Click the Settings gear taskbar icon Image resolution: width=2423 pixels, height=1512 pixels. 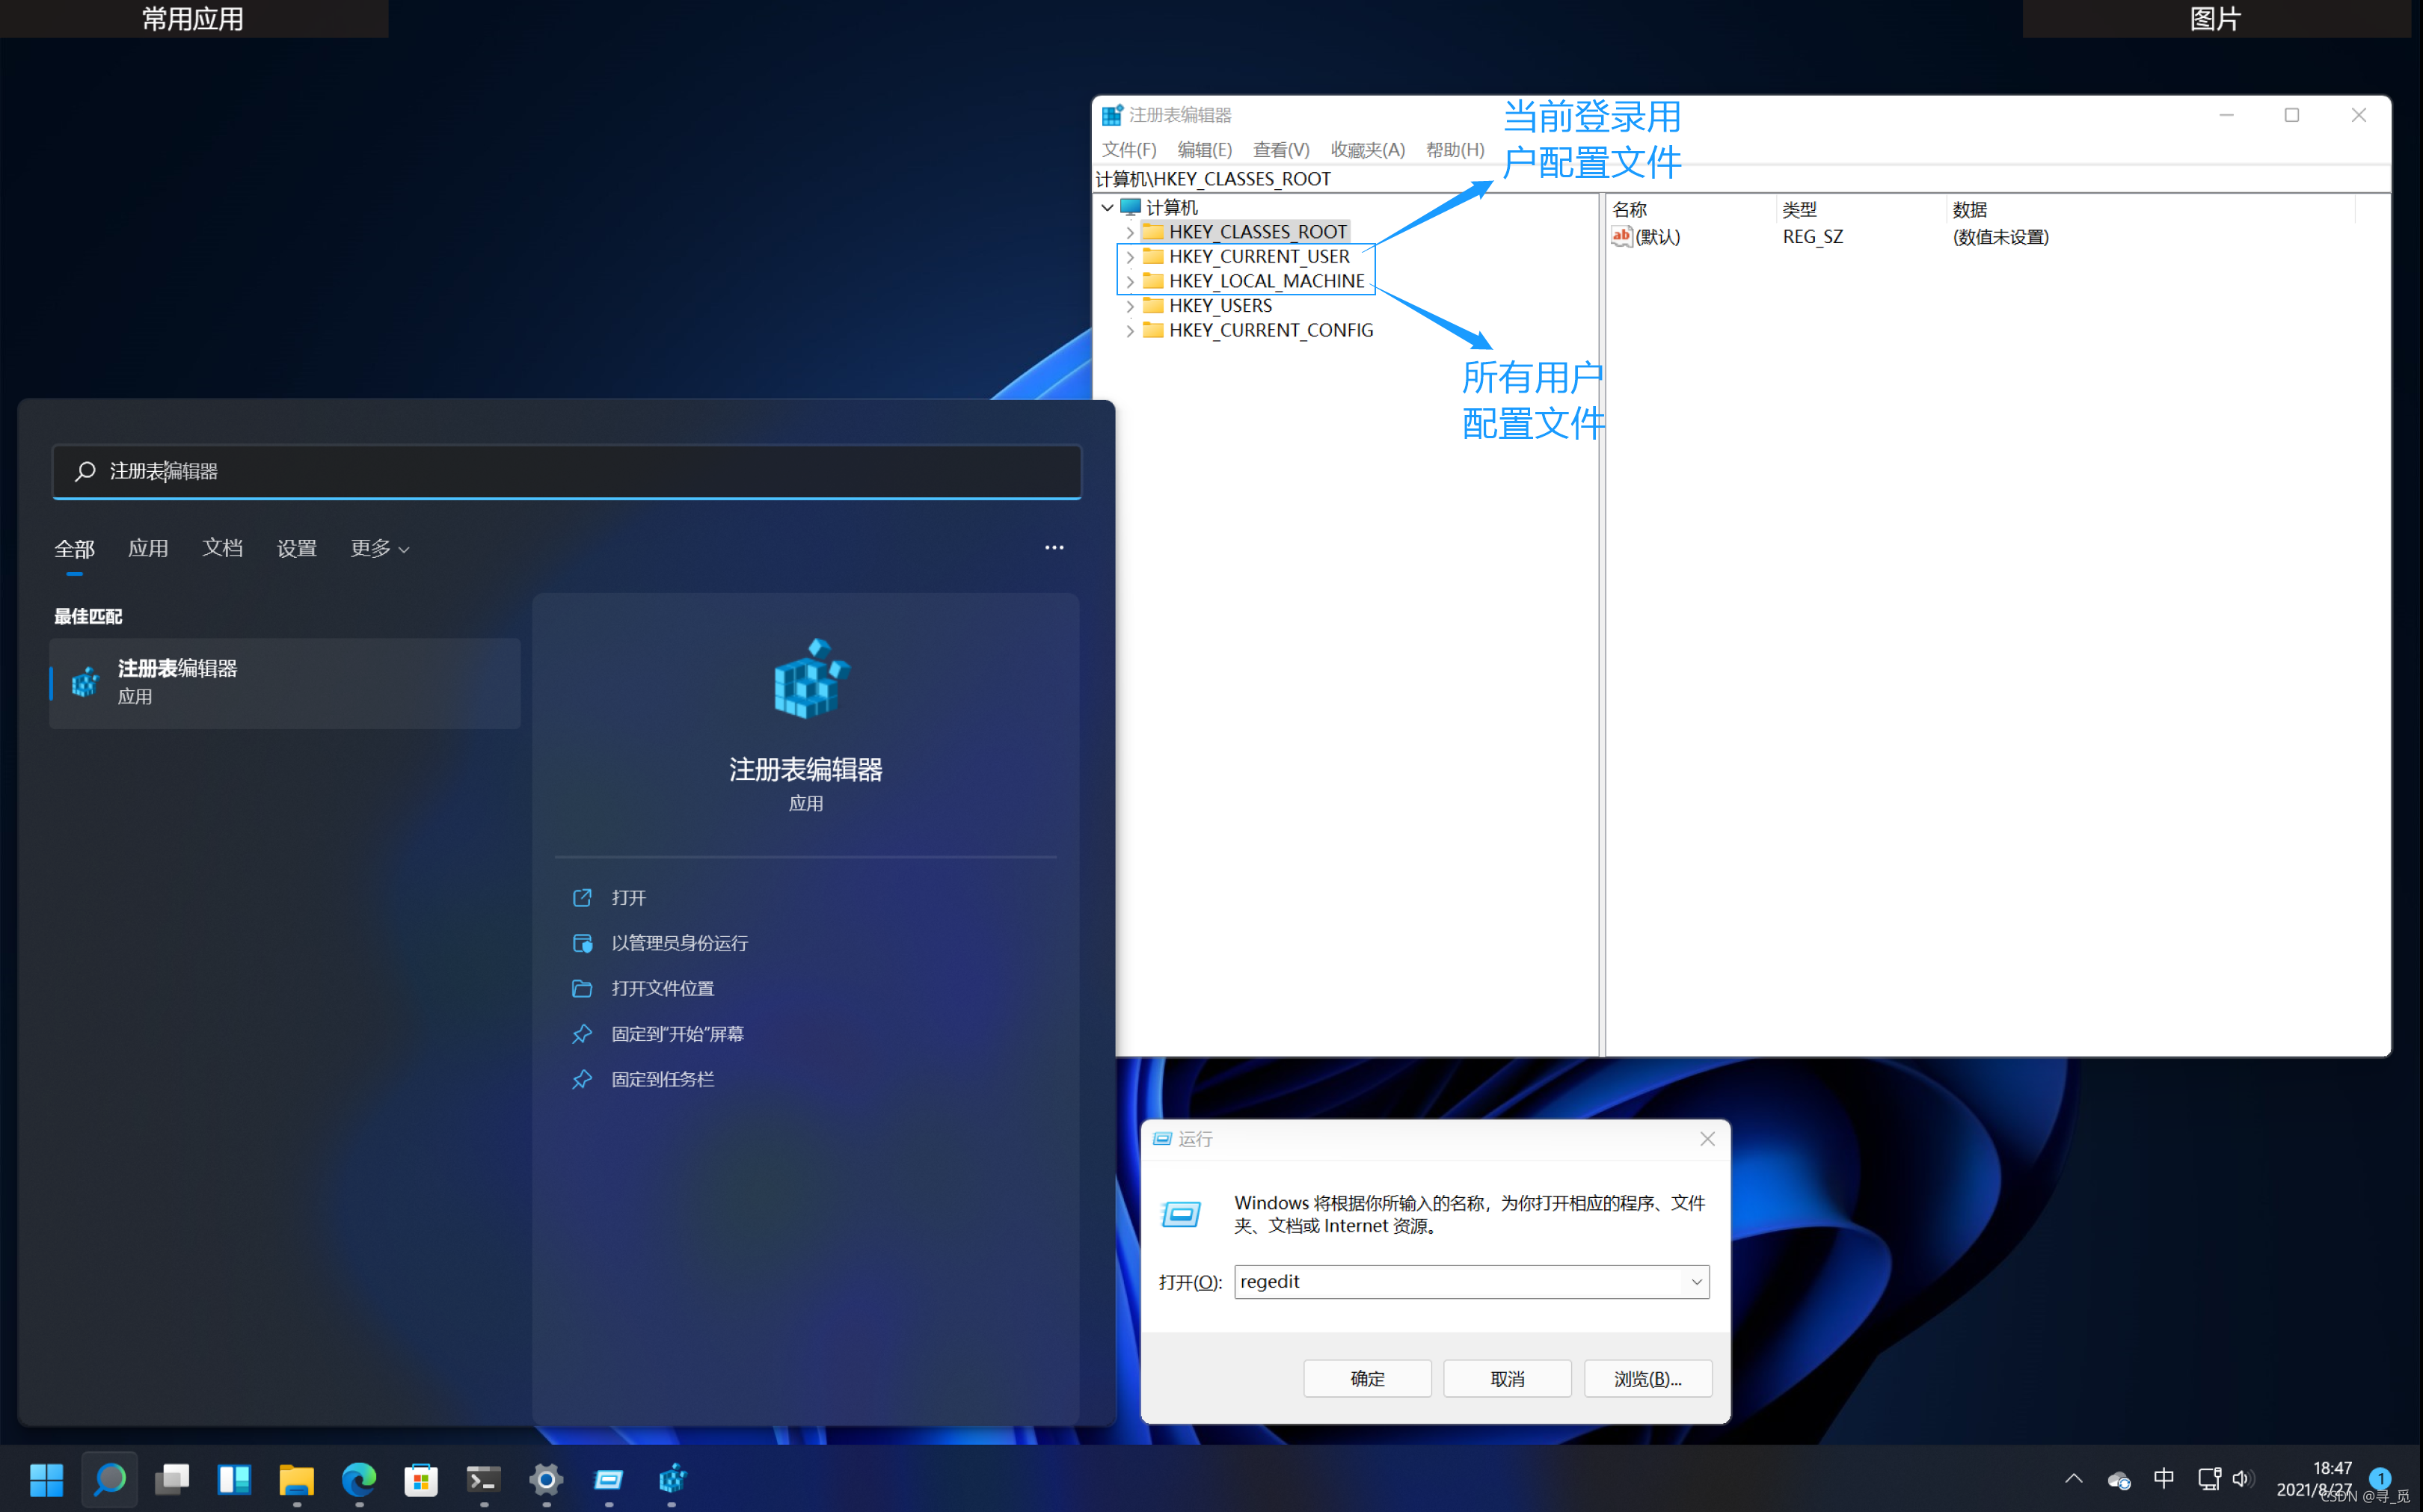pos(546,1478)
